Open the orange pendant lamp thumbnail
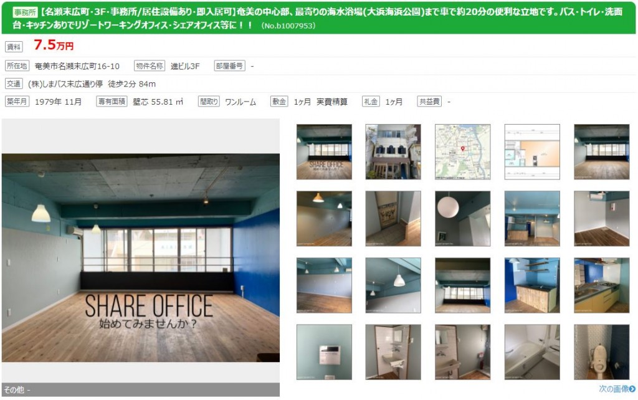 (x=324, y=219)
